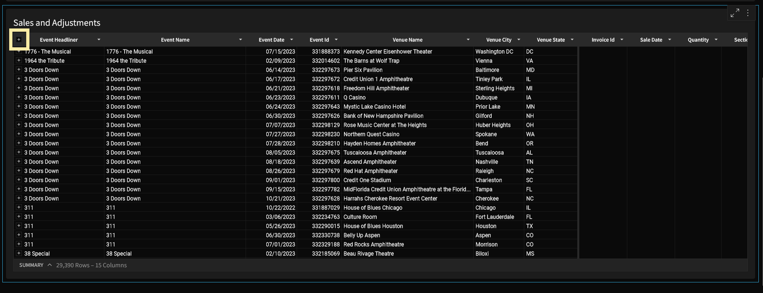Expand the 311 Culture Room row
The width and height of the screenshot is (763, 293).
point(19,216)
